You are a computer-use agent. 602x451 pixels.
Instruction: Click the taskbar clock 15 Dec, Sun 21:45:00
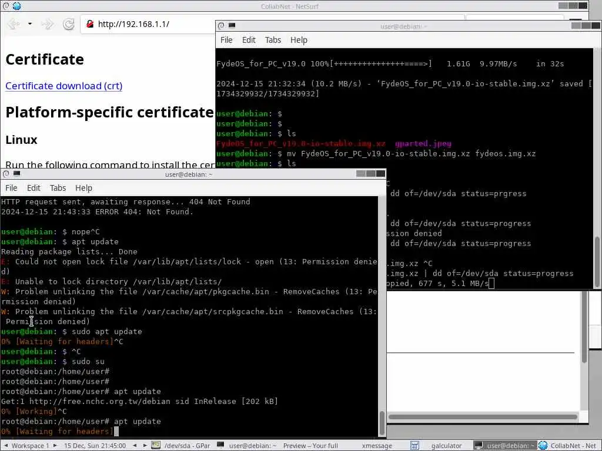click(95, 446)
